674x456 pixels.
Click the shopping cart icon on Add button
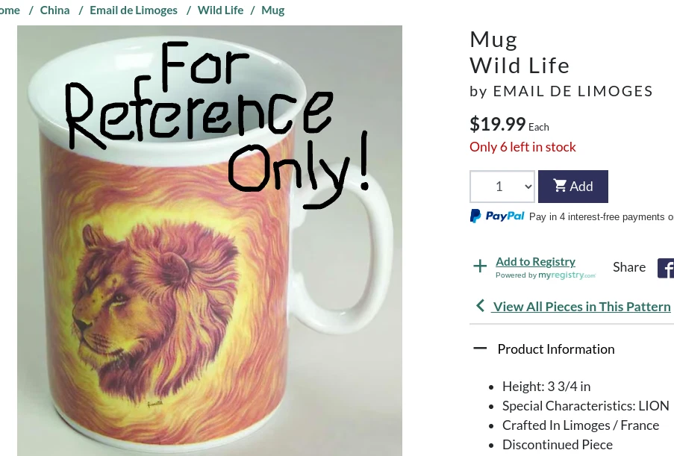[x=560, y=186]
